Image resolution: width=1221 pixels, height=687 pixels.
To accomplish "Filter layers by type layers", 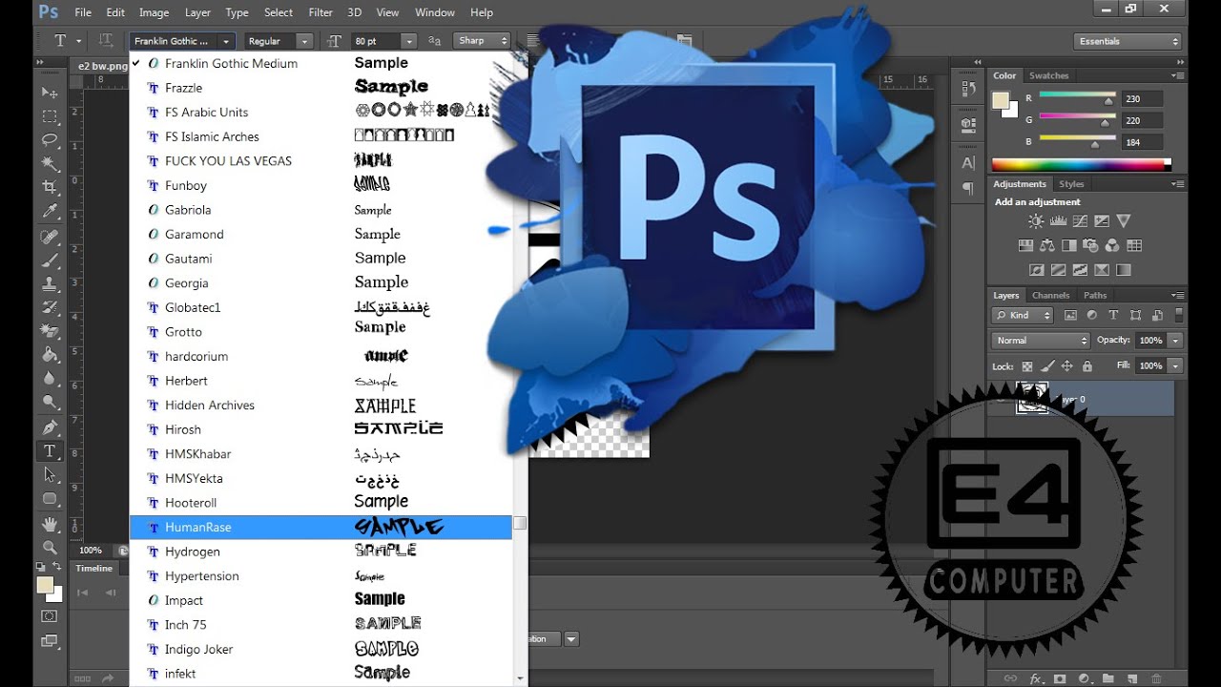I will pos(1113,315).
